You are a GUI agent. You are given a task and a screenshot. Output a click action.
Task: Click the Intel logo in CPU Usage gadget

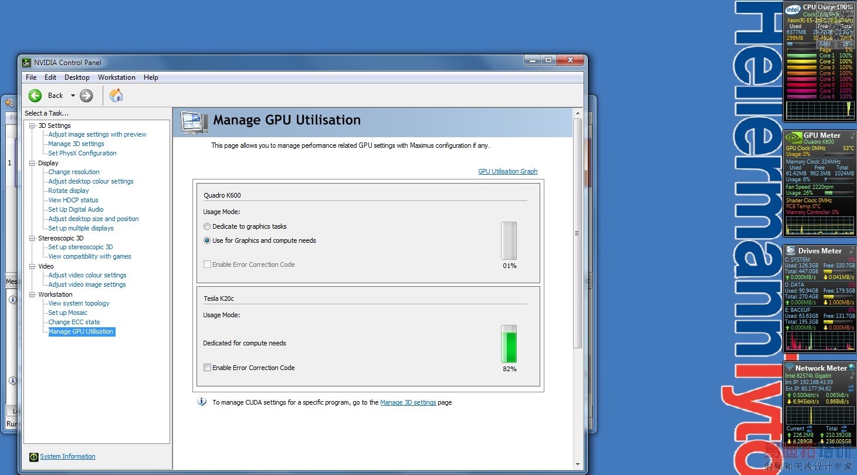(x=793, y=9)
